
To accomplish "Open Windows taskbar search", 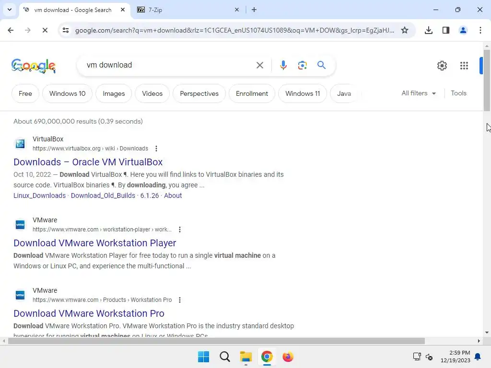I will point(225,356).
